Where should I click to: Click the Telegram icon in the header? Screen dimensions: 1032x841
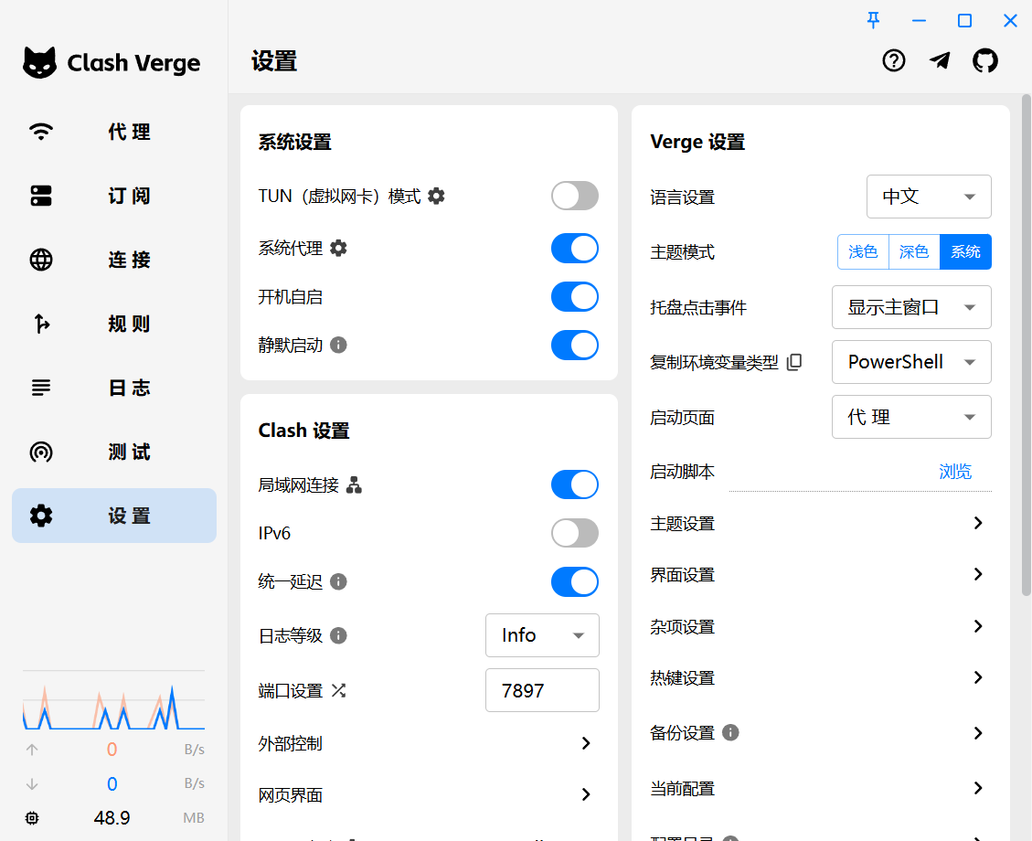click(940, 60)
